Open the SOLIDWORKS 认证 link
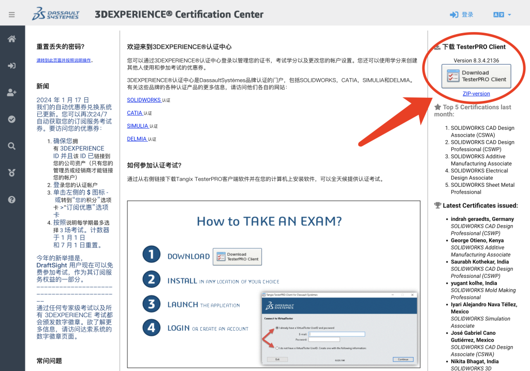Viewport: 530px width, 371px height. click(x=144, y=100)
